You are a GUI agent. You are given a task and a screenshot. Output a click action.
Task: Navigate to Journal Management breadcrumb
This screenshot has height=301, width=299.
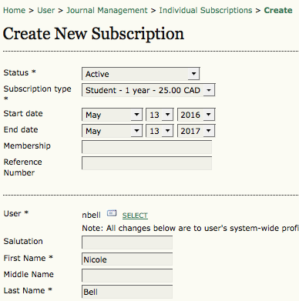pyautogui.click(x=107, y=10)
